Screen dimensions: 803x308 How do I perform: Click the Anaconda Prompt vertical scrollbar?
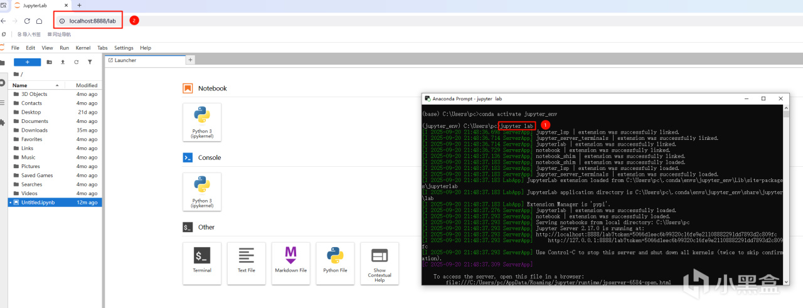click(x=786, y=194)
